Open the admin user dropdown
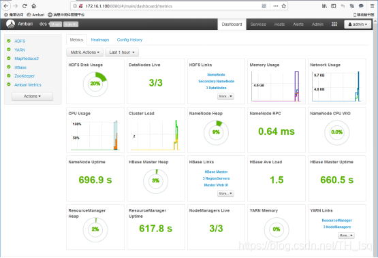 pyautogui.click(x=358, y=25)
